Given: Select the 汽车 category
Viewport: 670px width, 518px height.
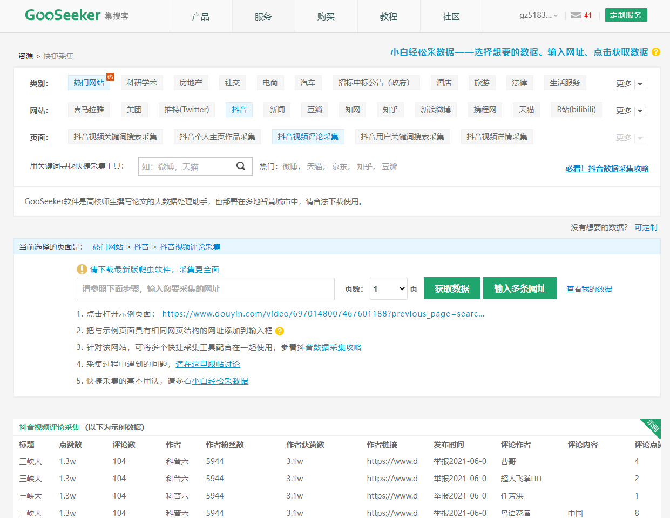Looking at the screenshot, I should [308, 83].
